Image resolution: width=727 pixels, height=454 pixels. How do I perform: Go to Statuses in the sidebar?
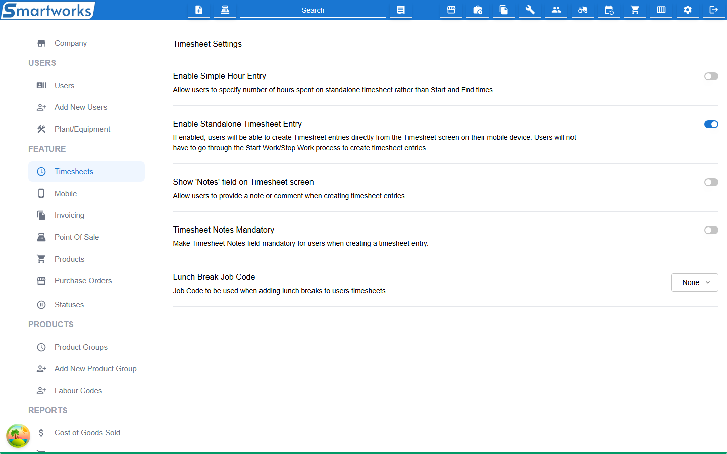(86, 305)
